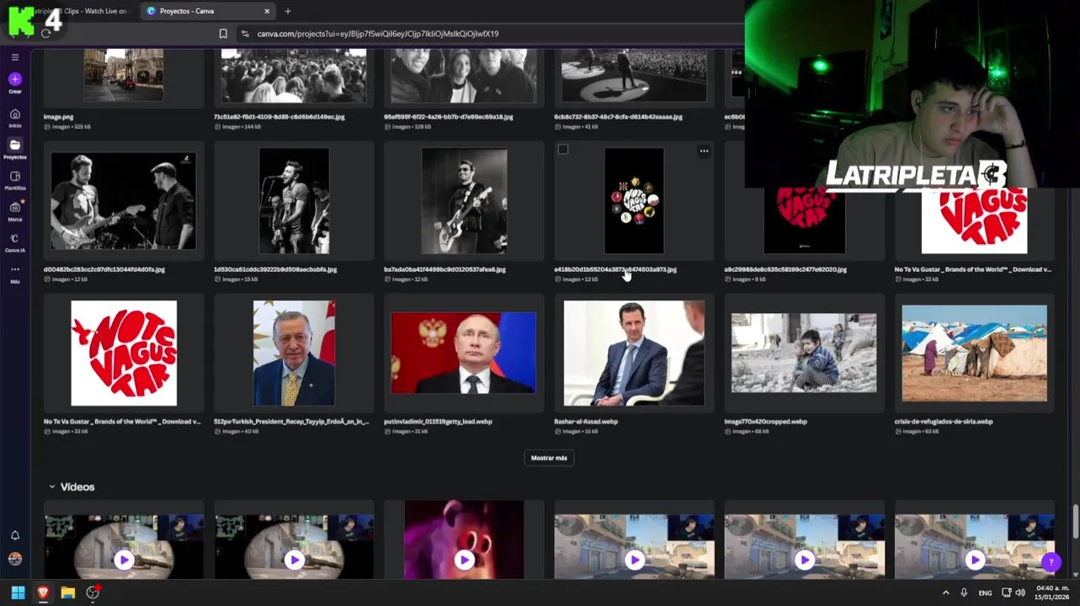Open site settings icon in address bar
The height and width of the screenshot is (606, 1080).
tap(245, 34)
